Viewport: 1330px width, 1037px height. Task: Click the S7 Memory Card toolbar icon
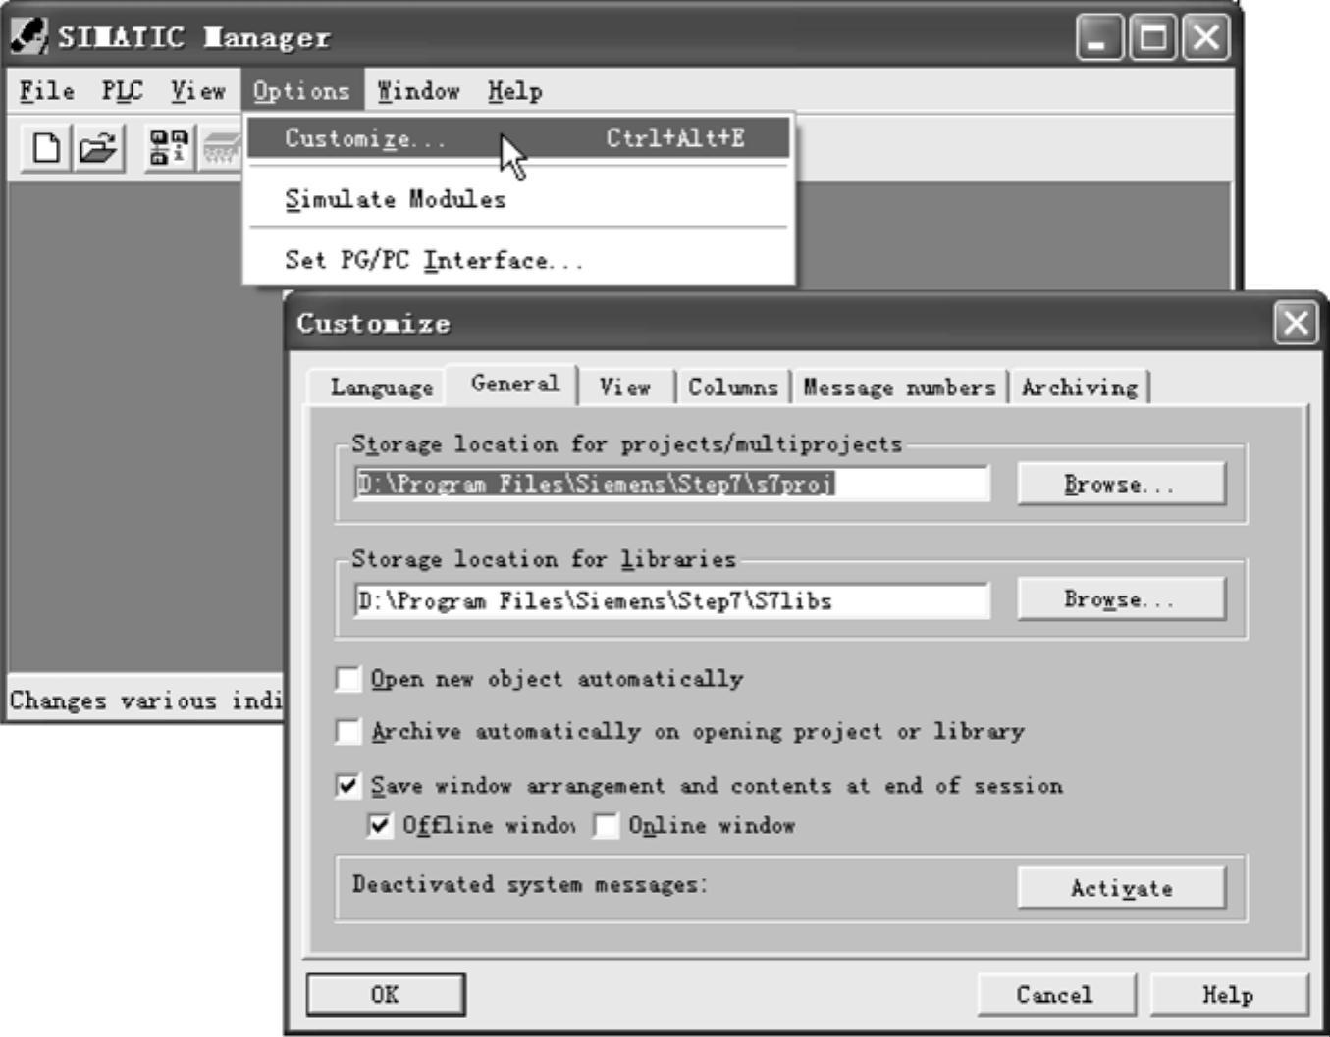pyautogui.click(x=221, y=149)
